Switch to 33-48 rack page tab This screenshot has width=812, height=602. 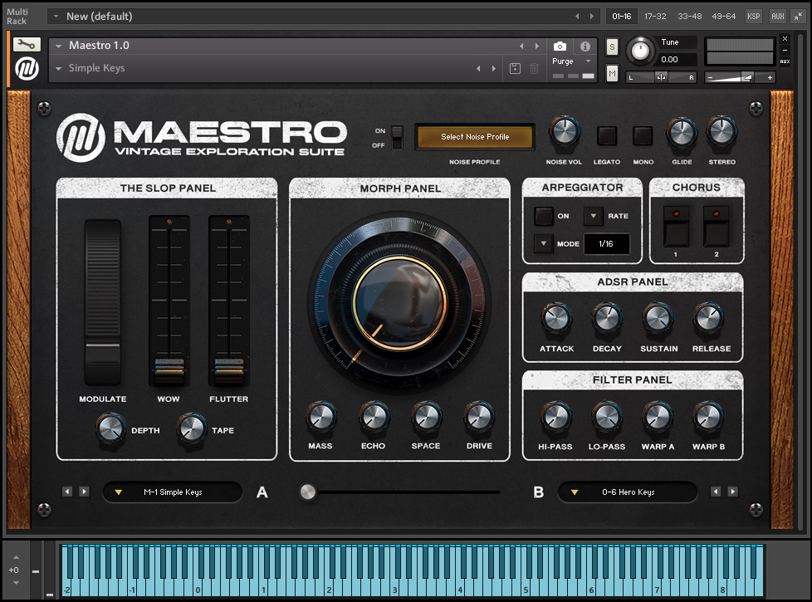point(689,16)
